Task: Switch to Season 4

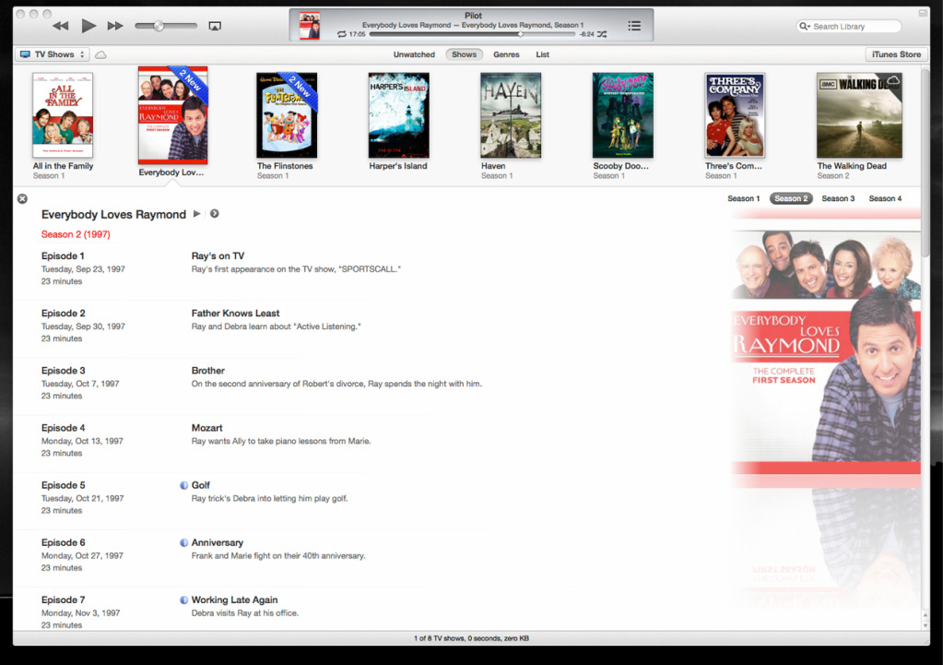Action: coord(885,198)
